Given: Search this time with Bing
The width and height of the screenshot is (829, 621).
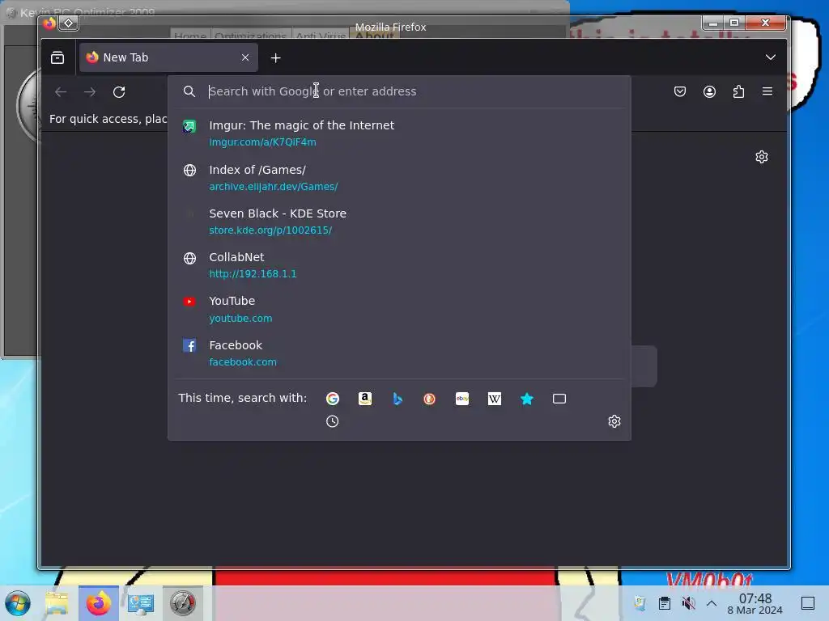Looking at the screenshot, I should click(397, 399).
